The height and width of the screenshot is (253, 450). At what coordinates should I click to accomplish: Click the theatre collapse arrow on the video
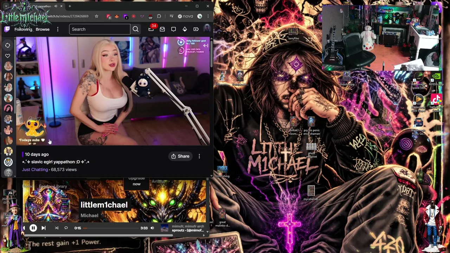pos(206,46)
